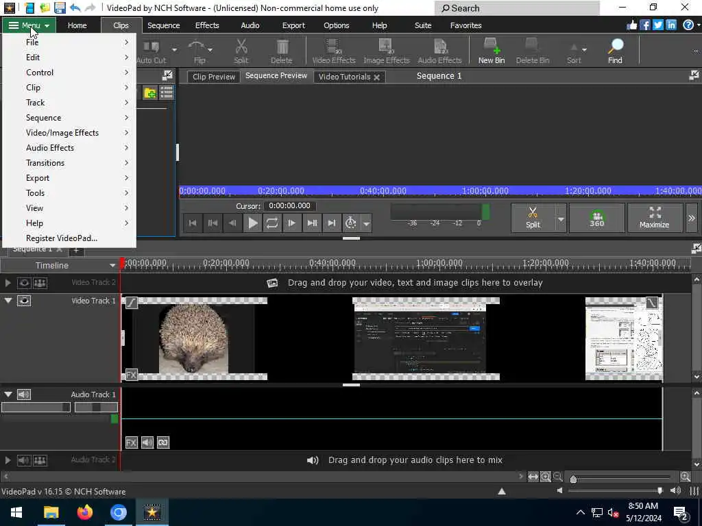Open the Transitions submenu
Image resolution: width=702 pixels, height=526 pixels.
click(x=69, y=163)
